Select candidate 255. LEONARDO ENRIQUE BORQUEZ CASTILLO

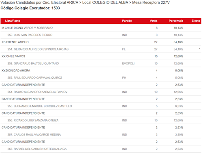point(40,106)
